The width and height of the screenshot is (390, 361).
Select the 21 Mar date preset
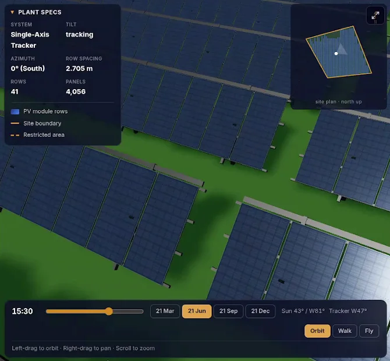point(165,311)
